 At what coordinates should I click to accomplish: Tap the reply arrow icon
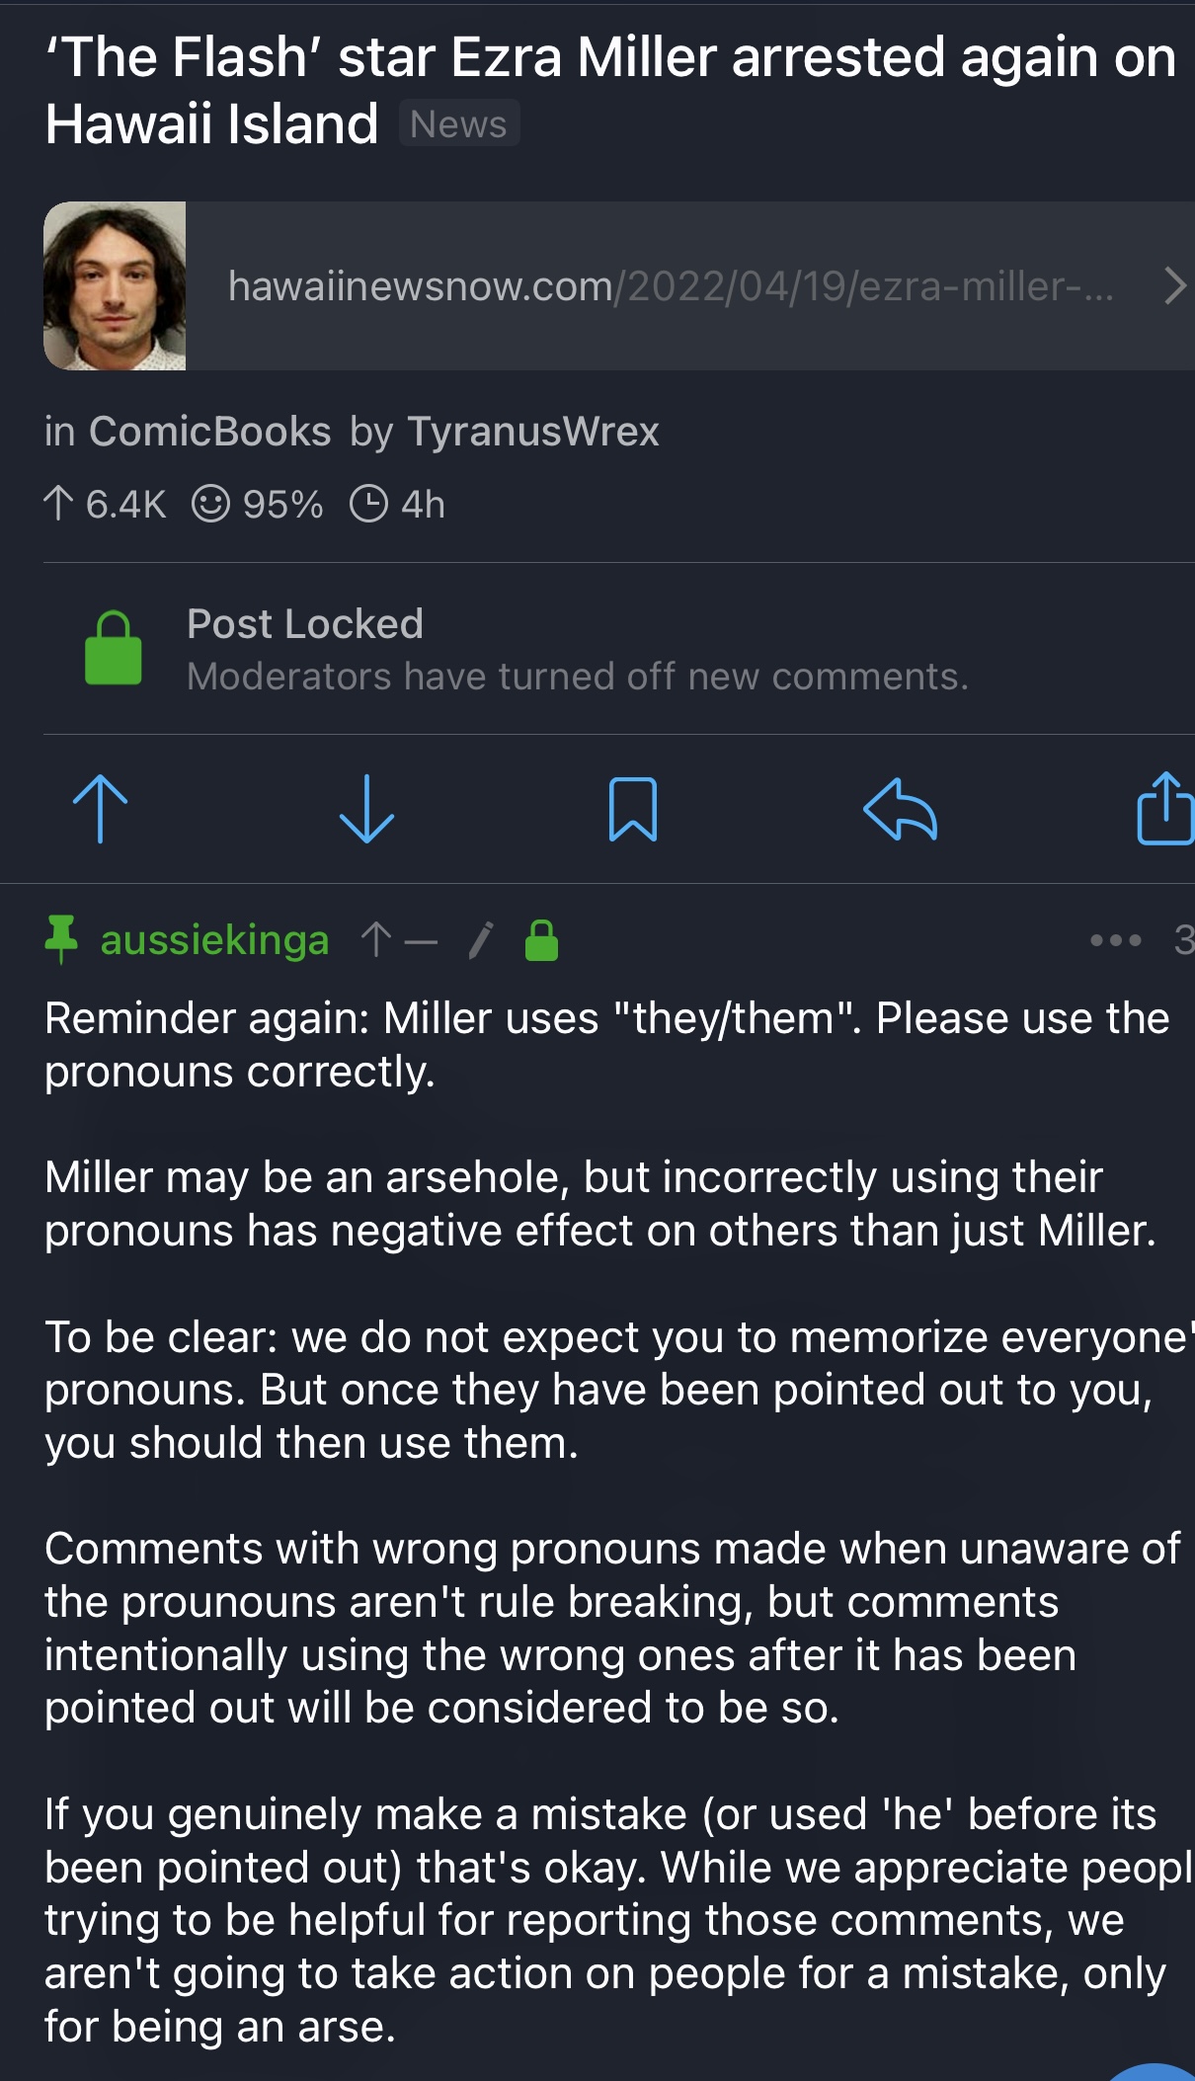click(x=900, y=809)
